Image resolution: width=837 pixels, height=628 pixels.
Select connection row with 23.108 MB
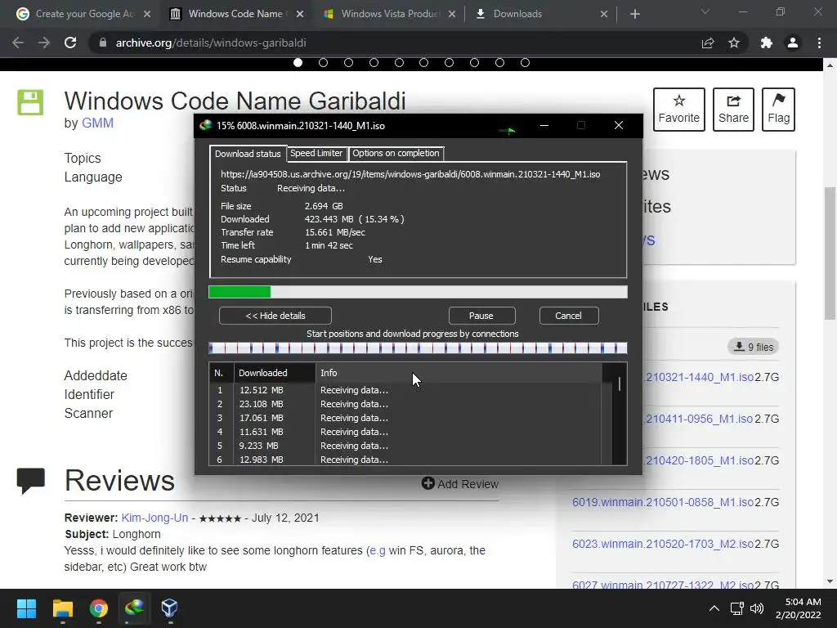[x=405, y=404]
